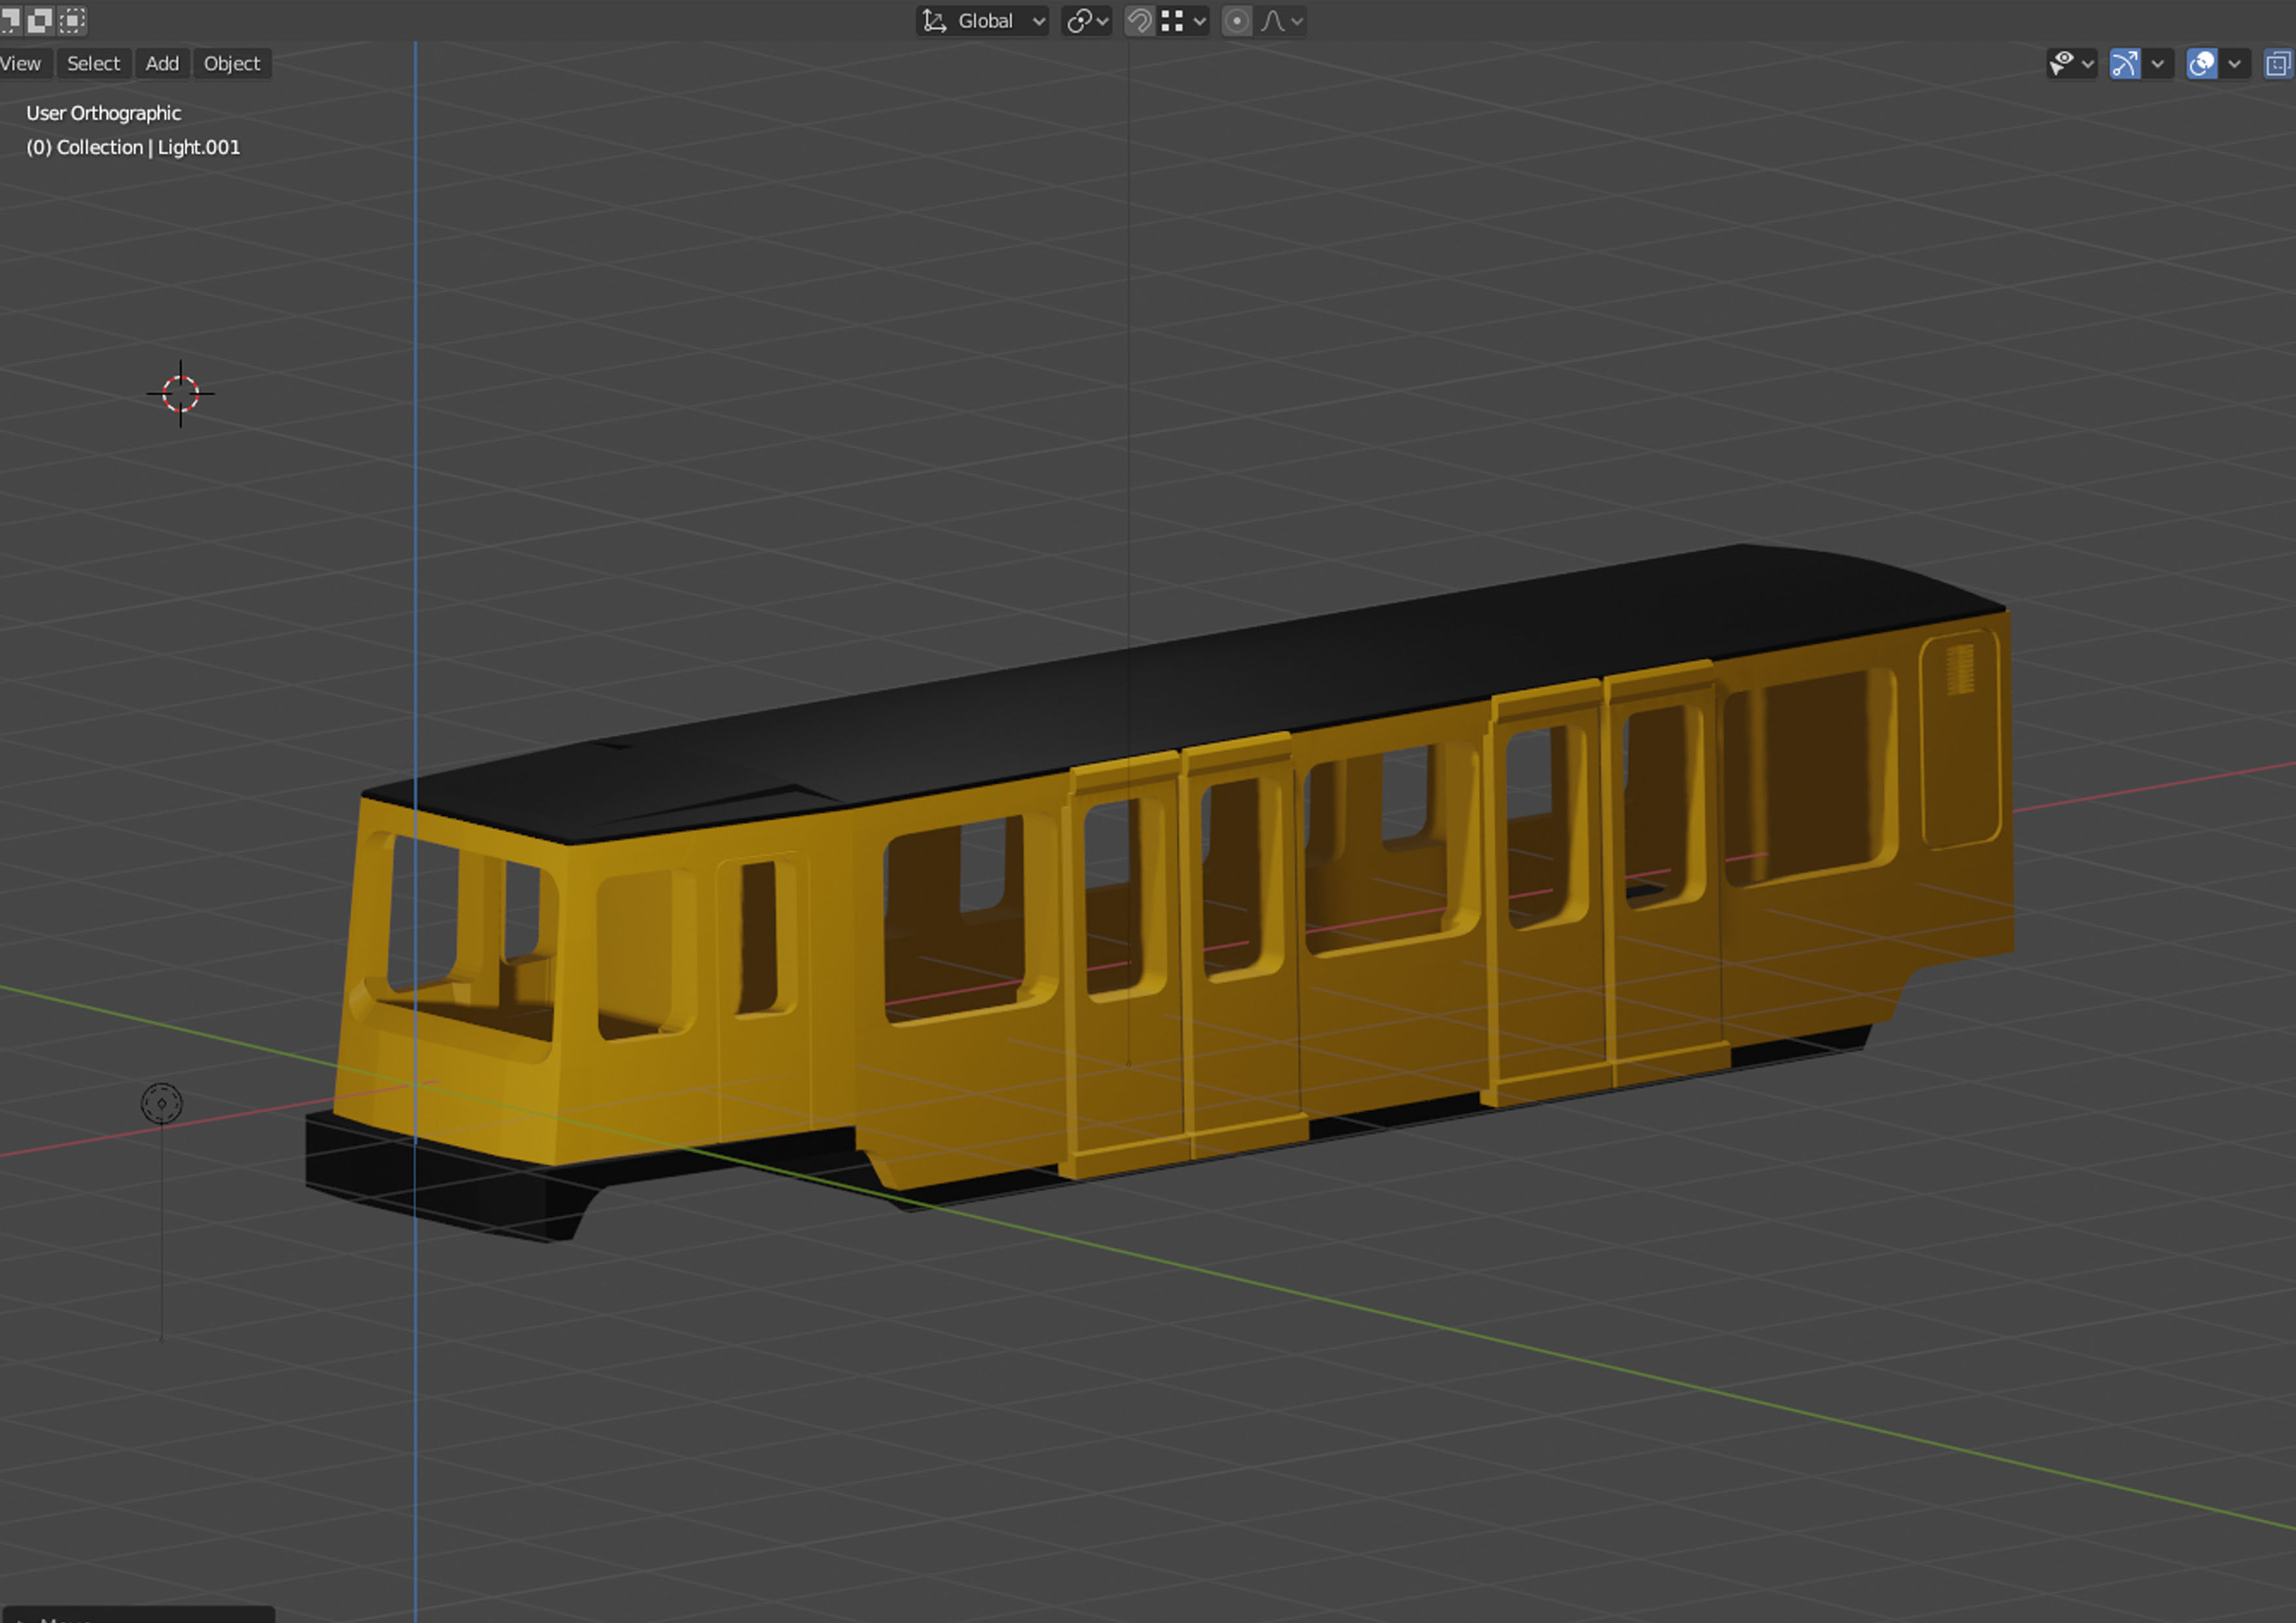Open Global transform orientation dropdown

(983, 21)
